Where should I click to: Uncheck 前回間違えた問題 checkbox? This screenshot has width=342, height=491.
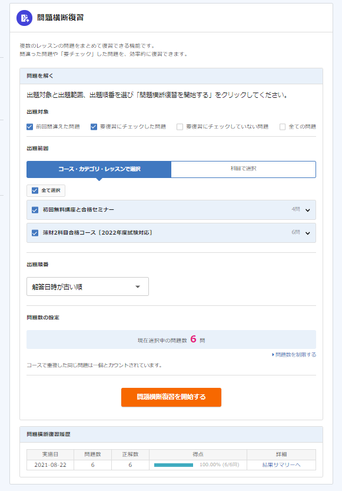29,127
